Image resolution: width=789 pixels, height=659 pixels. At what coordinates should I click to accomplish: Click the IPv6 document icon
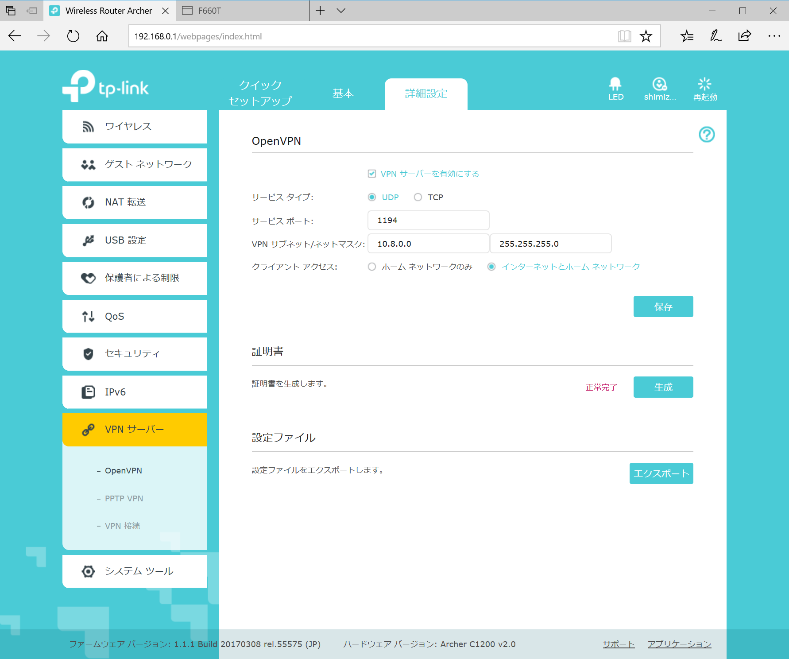[x=88, y=392]
